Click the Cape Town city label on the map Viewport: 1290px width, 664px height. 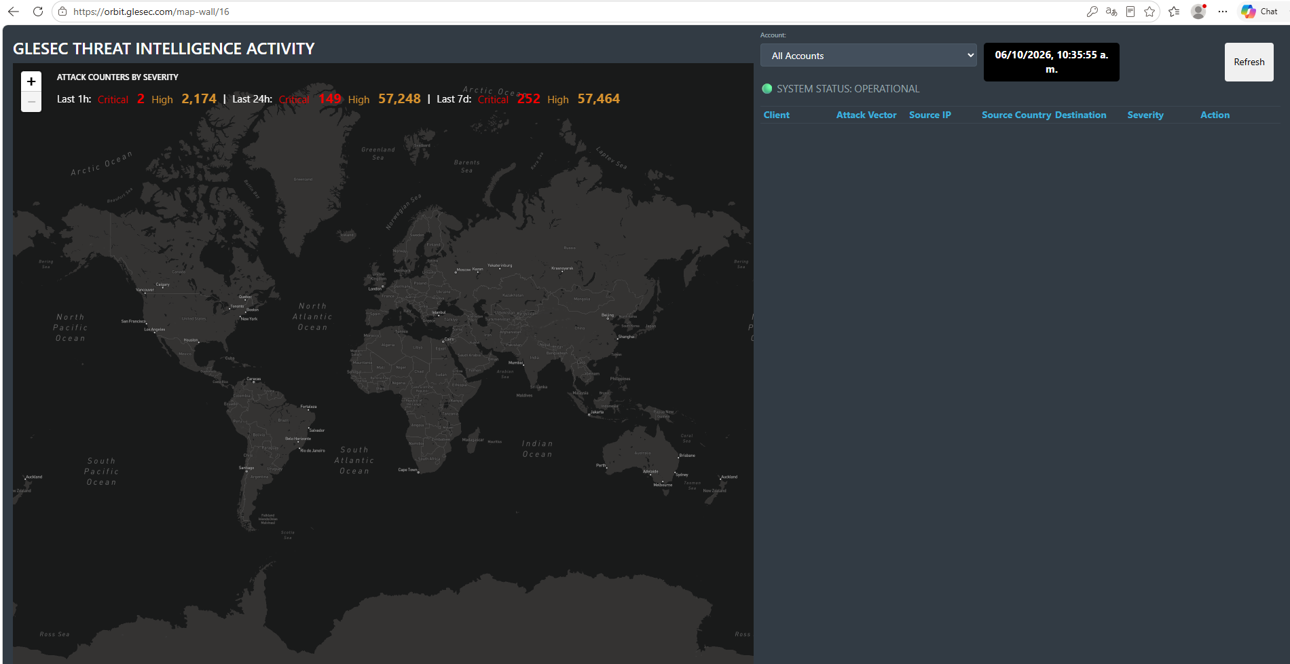click(407, 470)
